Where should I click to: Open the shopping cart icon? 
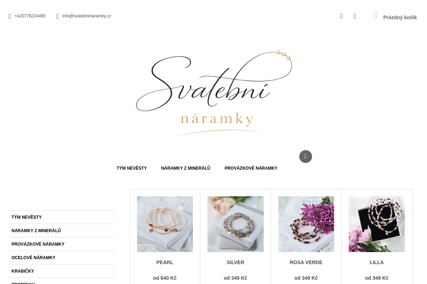376,16
